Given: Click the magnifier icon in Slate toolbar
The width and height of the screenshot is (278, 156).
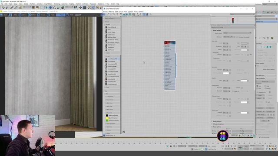Looking at the screenshot, I should point(151,14).
